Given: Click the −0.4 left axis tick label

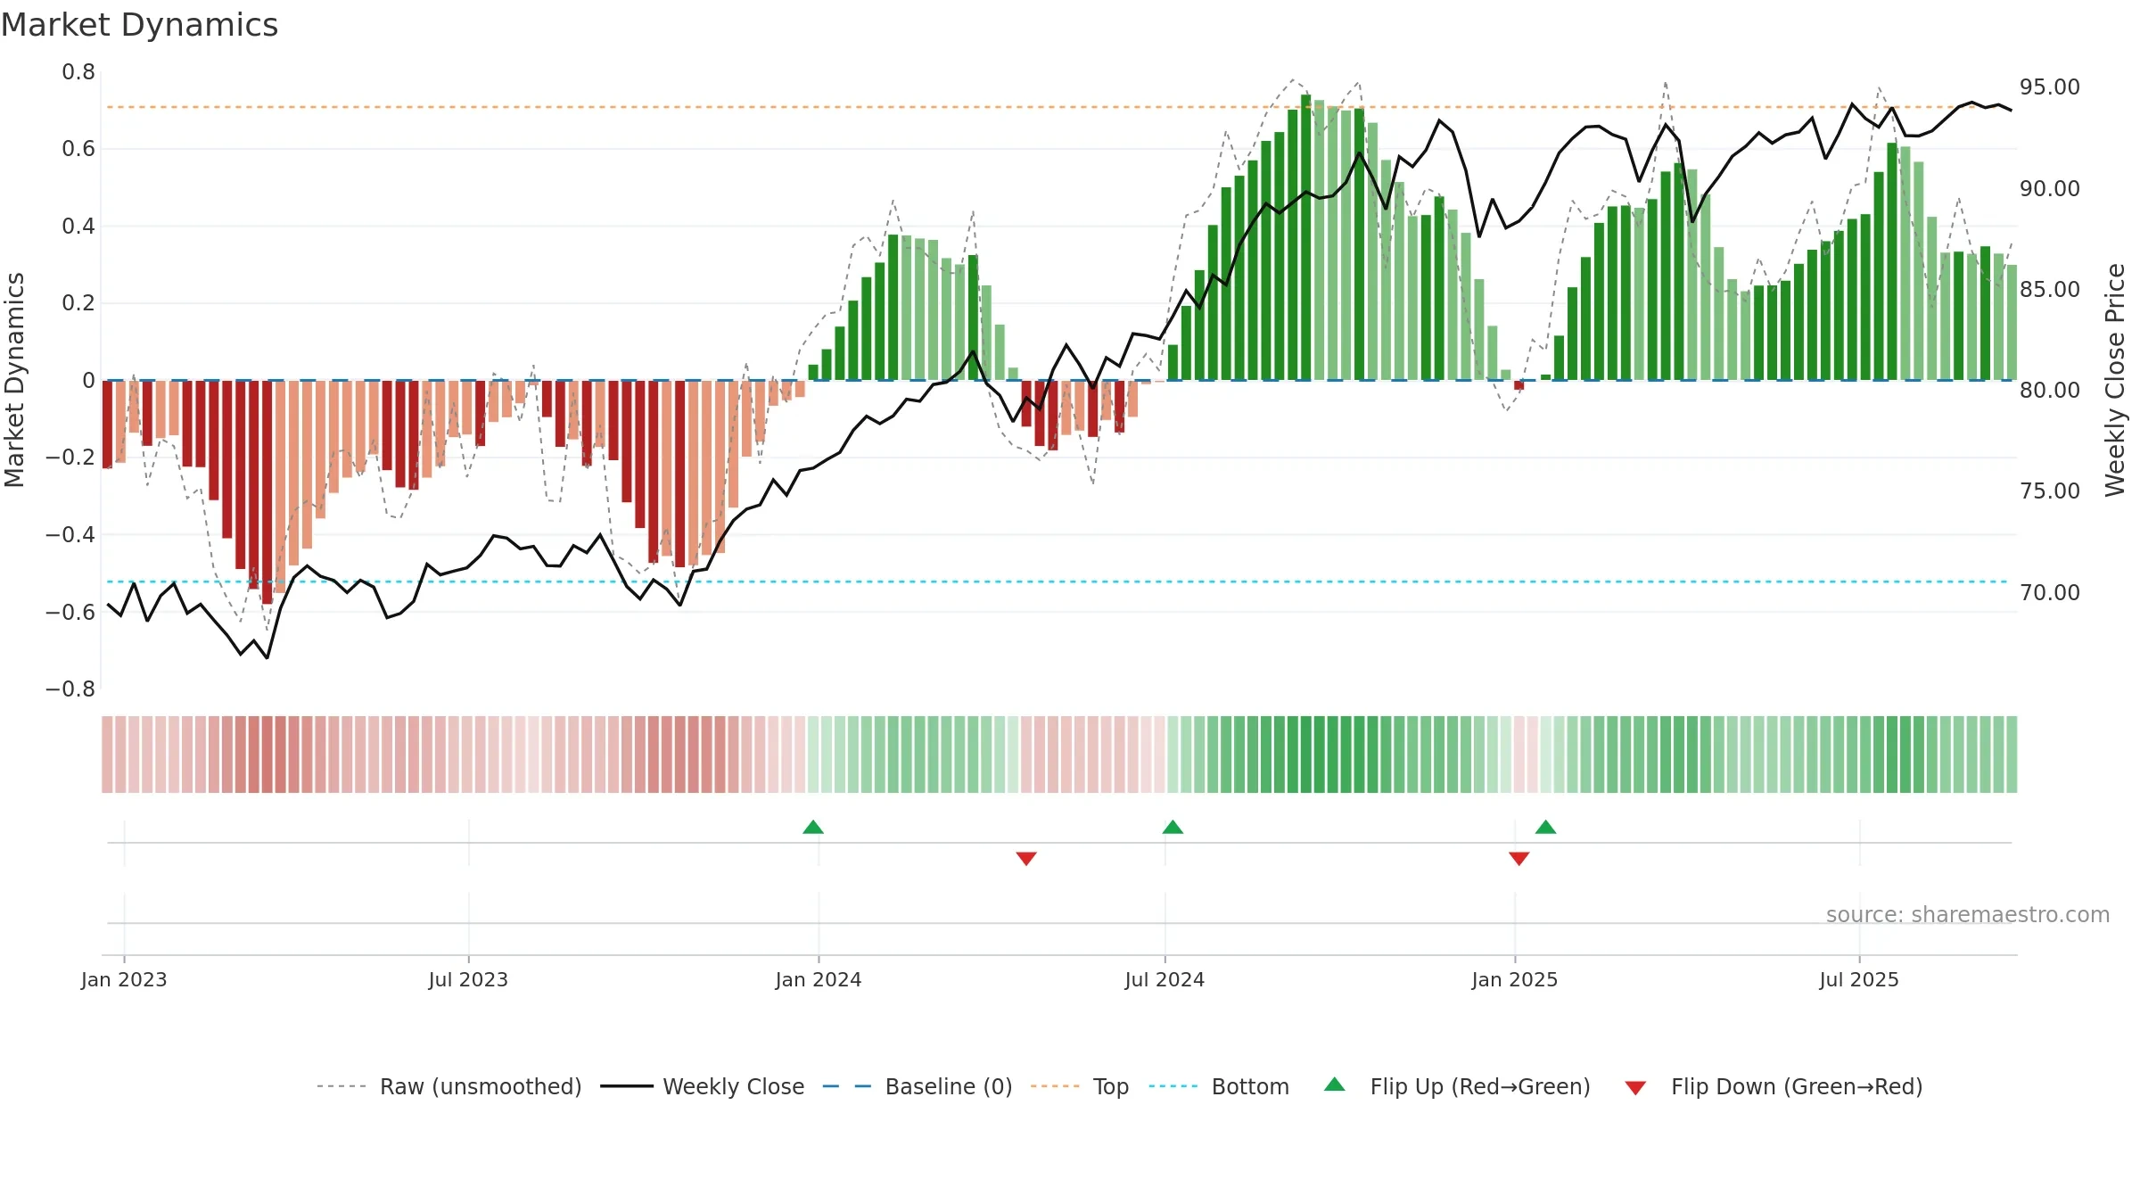Looking at the screenshot, I should coord(70,534).
